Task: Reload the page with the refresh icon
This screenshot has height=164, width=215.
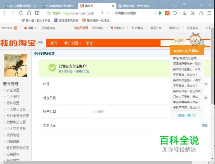Action: click(x=21, y=13)
